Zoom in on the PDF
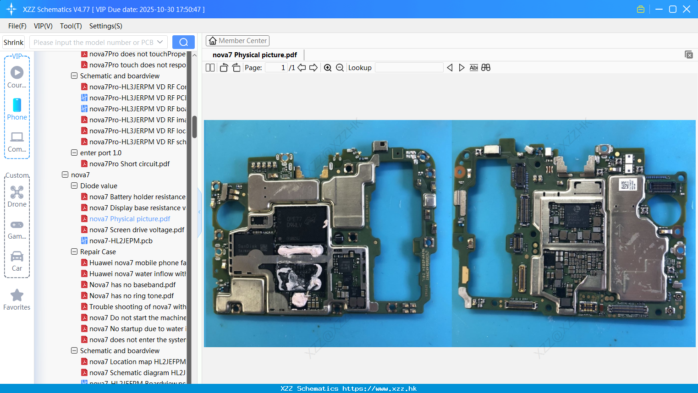698x393 pixels. (x=328, y=68)
